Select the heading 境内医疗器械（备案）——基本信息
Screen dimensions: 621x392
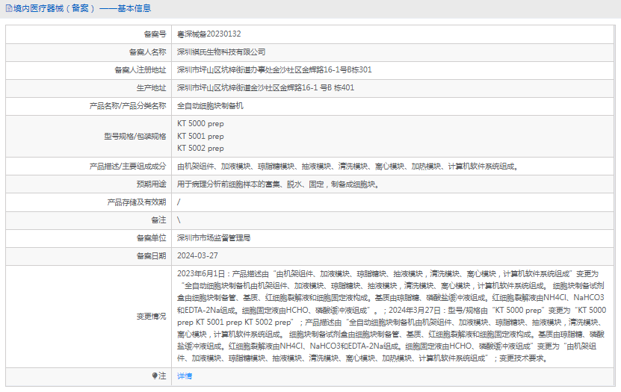[82, 8]
